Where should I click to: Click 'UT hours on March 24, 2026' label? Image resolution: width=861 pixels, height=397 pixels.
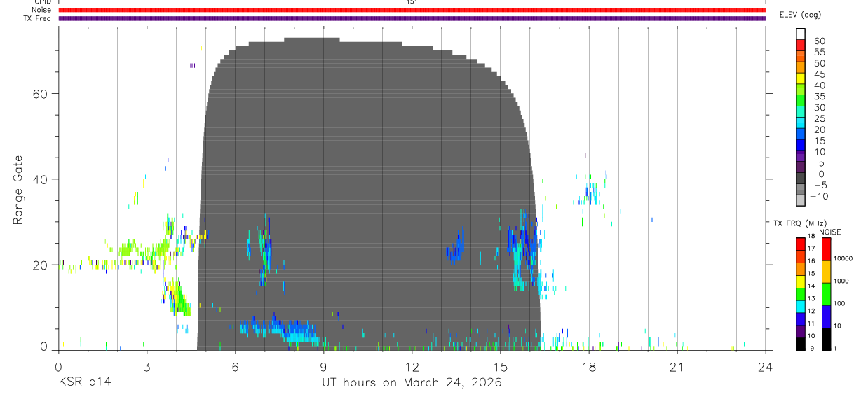pos(412,383)
